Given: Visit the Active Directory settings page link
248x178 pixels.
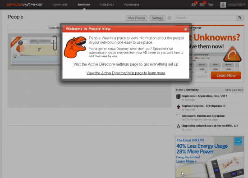Looking at the screenshot, I should pos(126,64).
